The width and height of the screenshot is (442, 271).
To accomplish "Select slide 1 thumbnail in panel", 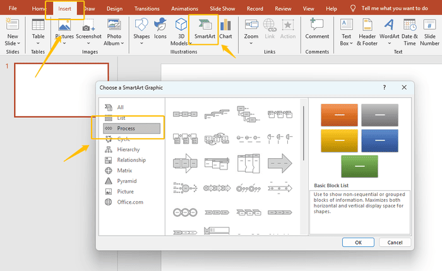I will point(57,89).
